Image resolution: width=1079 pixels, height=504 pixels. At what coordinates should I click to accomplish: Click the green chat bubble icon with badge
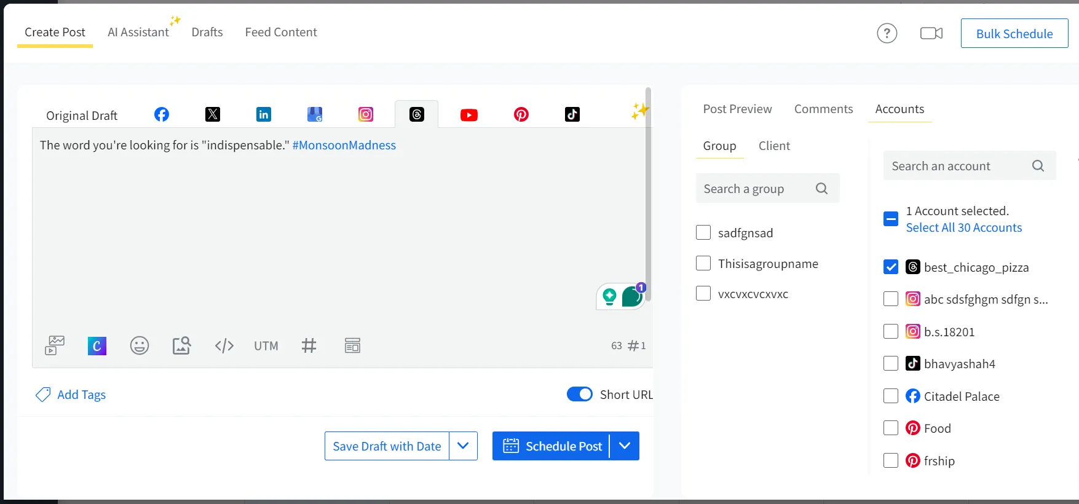632,296
